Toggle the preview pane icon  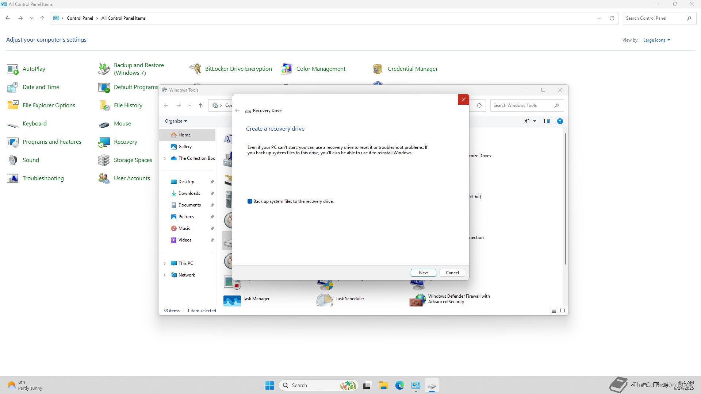pos(547,121)
